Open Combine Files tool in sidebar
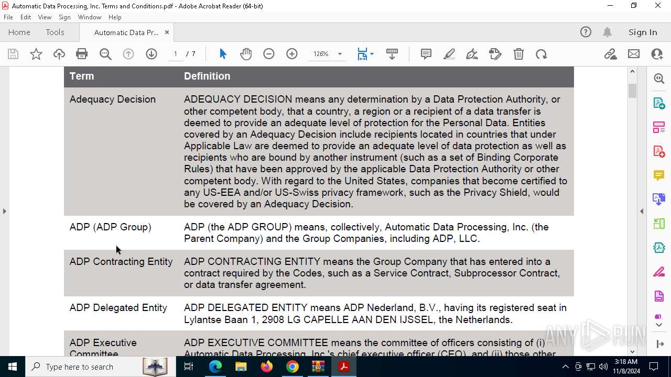This screenshot has width=671, height=377. pyautogui.click(x=659, y=199)
